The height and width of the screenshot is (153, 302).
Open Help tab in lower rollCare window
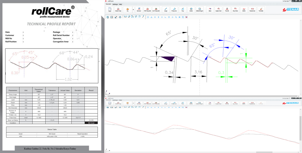(120, 100)
